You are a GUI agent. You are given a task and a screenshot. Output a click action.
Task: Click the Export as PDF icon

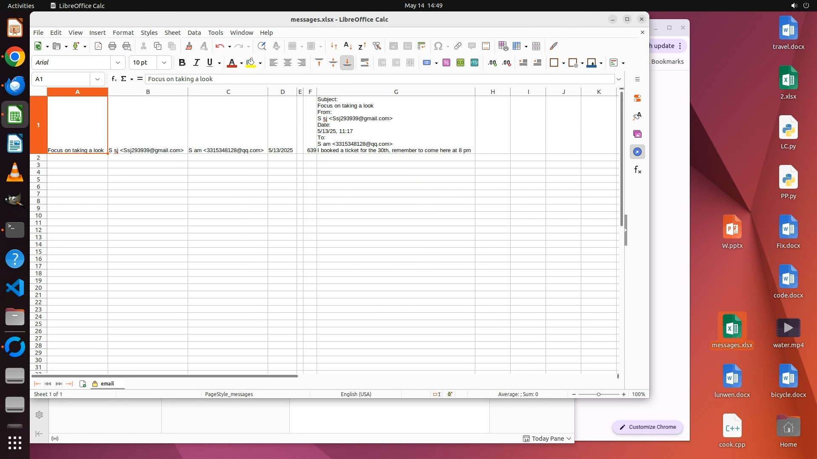[x=98, y=46]
